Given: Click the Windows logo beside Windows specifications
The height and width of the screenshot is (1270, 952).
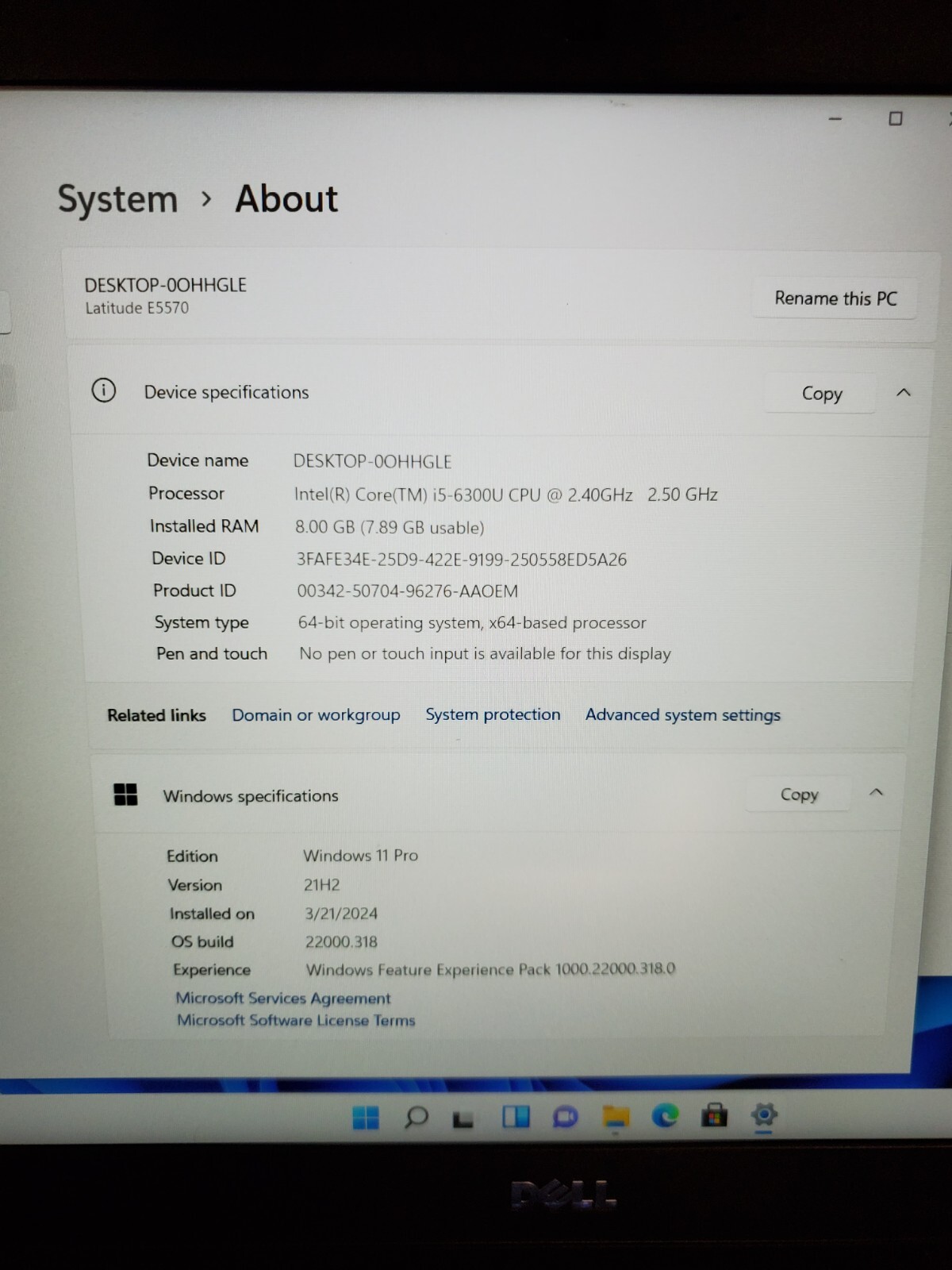Looking at the screenshot, I should pos(125,795).
